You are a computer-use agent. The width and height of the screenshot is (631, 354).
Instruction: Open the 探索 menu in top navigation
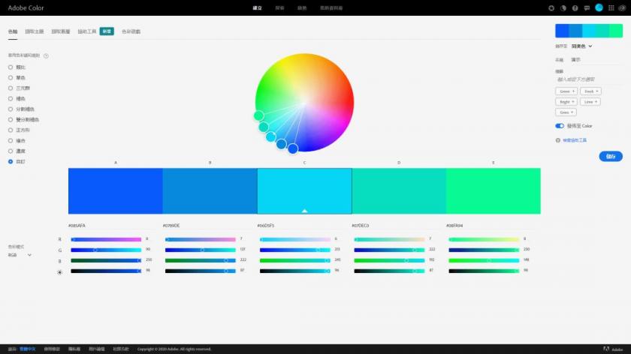(279, 7)
